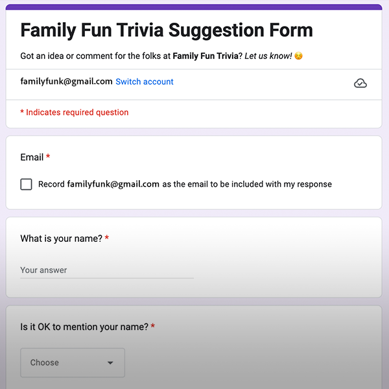Select the familyfunk@gmail.com account address in header
This screenshot has width=389, height=389.
coord(66,82)
